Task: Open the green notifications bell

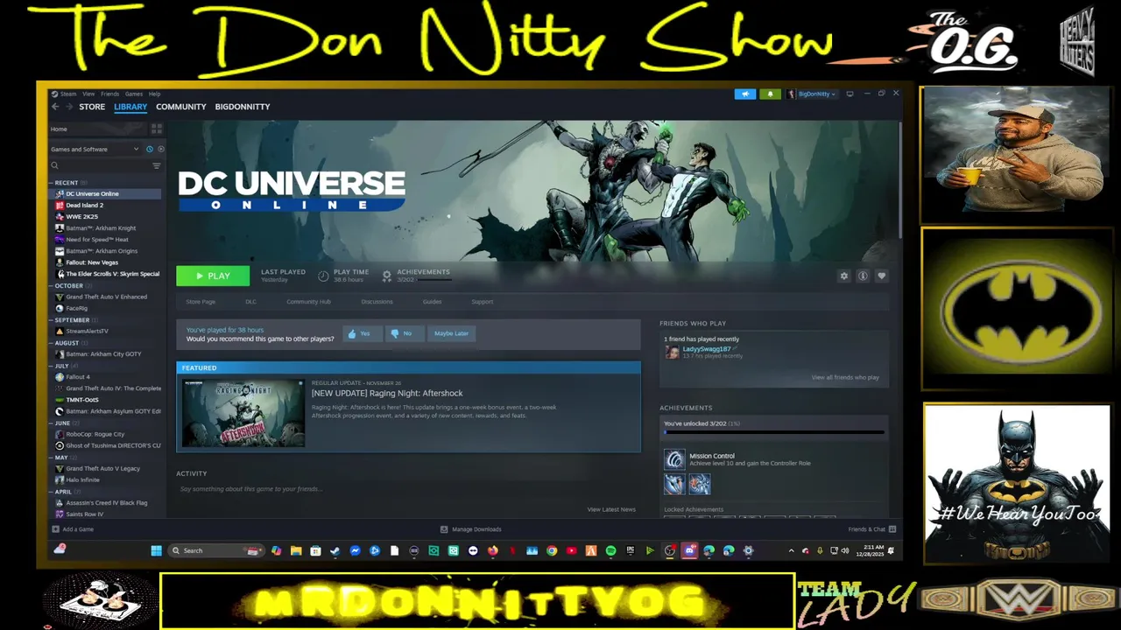Action: [771, 94]
